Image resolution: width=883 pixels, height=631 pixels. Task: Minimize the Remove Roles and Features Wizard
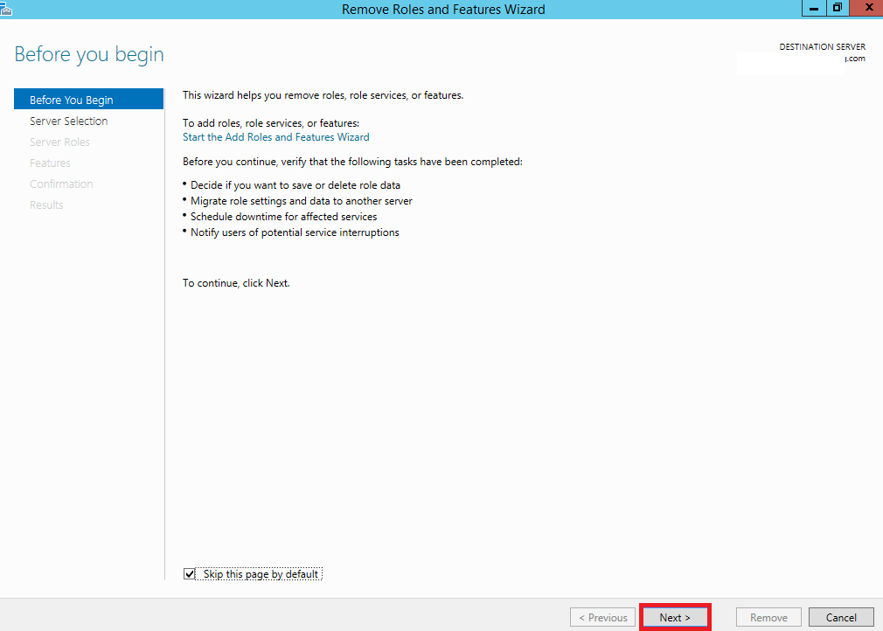pos(813,8)
